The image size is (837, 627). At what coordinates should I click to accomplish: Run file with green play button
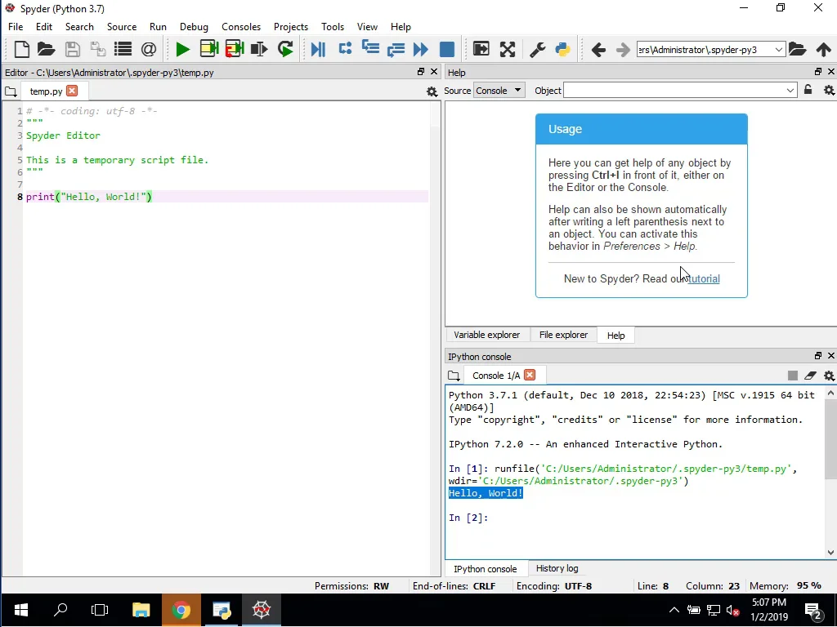point(182,50)
